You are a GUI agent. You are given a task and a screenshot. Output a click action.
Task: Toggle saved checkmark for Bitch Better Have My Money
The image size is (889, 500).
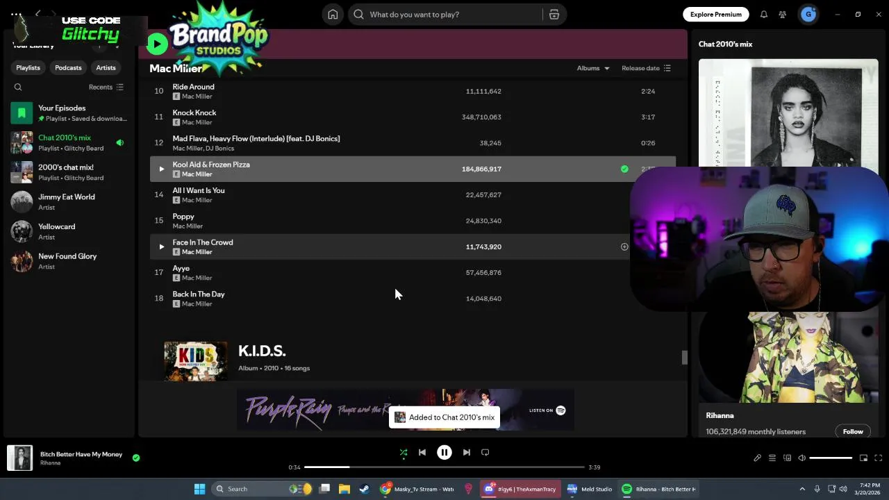tap(136, 458)
